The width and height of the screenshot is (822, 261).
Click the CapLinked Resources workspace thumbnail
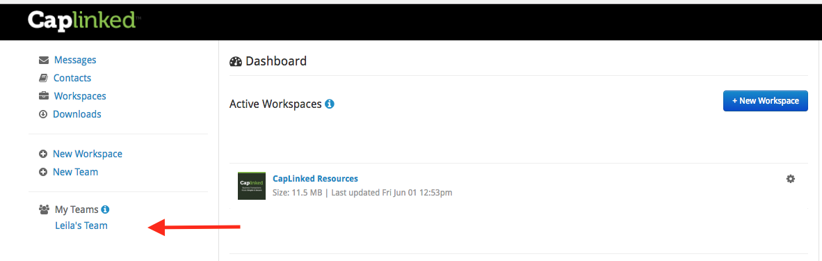click(x=252, y=185)
